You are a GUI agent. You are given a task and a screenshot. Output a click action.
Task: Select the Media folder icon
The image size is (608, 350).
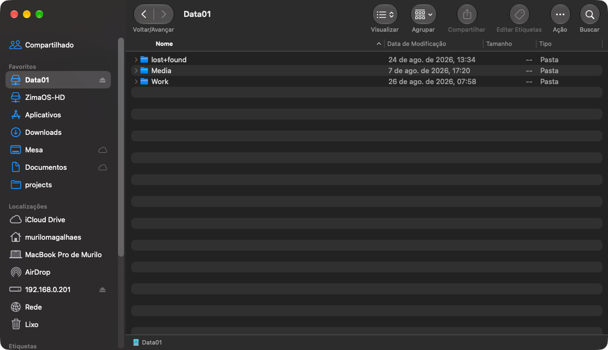point(144,70)
